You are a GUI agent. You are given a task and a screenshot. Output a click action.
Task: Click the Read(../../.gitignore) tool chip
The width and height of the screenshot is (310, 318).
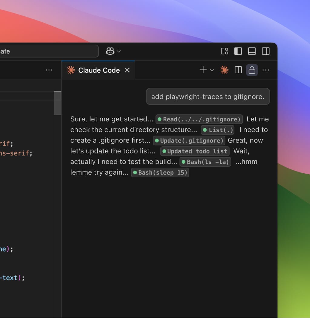click(x=199, y=119)
